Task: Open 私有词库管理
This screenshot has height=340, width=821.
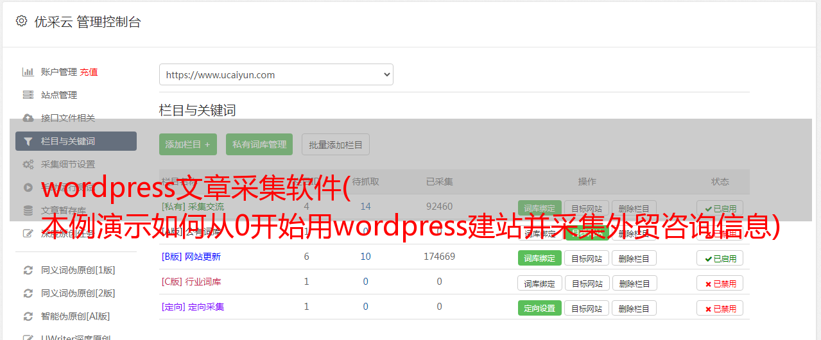Action: 259,144
